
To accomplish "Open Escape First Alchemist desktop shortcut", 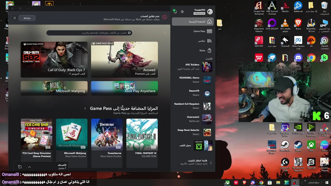I will [x=259, y=9].
